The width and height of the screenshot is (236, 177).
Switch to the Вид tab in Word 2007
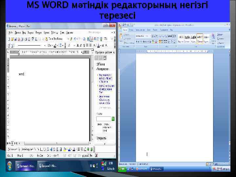[x=171, y=30]
